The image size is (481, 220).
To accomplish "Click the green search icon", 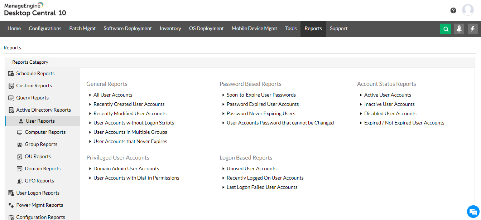I will tap(446, 29).
